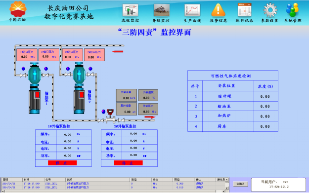The width and height of the screenshot is (309, 193).
Task: Click the 当前用户 status panel
Action: pos(278,185)
